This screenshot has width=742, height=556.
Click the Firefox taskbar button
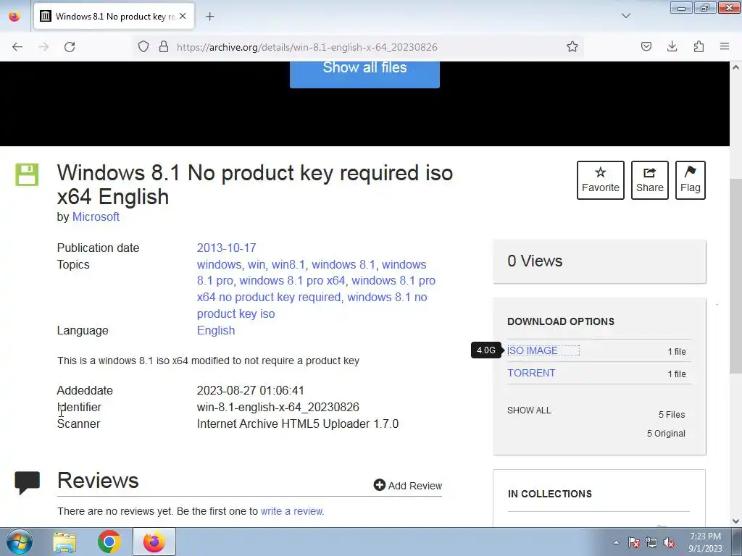[x=154, y=542]
